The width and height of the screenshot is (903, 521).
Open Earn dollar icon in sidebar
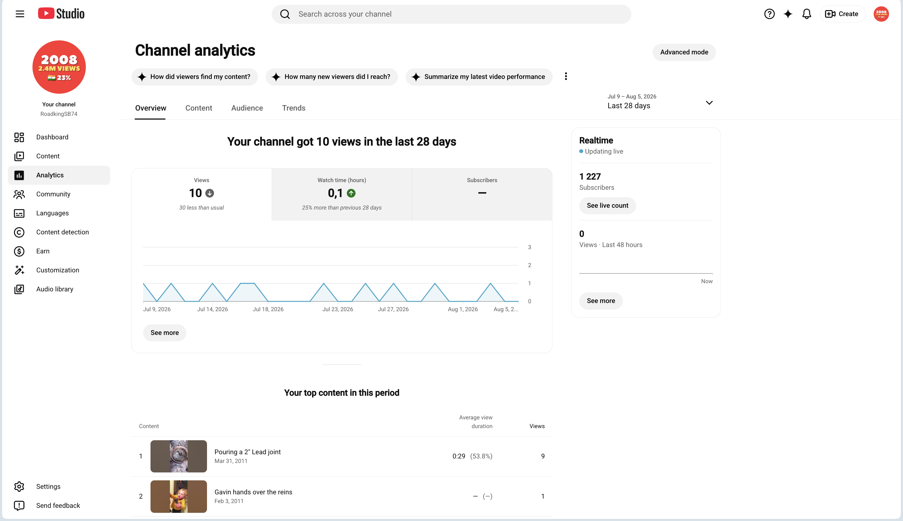pyautogui.click(x=19, y=251)
